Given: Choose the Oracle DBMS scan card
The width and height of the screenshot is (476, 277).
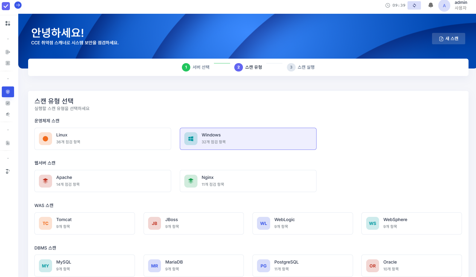Looking at the screenshot, I should pos(411,266).
